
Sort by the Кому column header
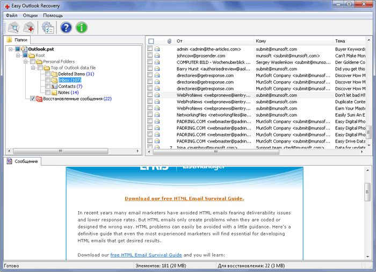click(x=293, y=41)
